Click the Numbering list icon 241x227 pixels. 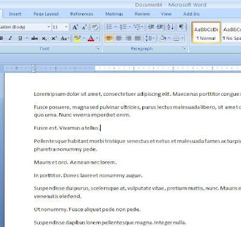point(123,27)
